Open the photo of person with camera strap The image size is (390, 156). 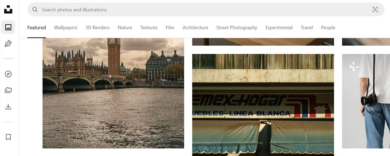pos(366,101)
